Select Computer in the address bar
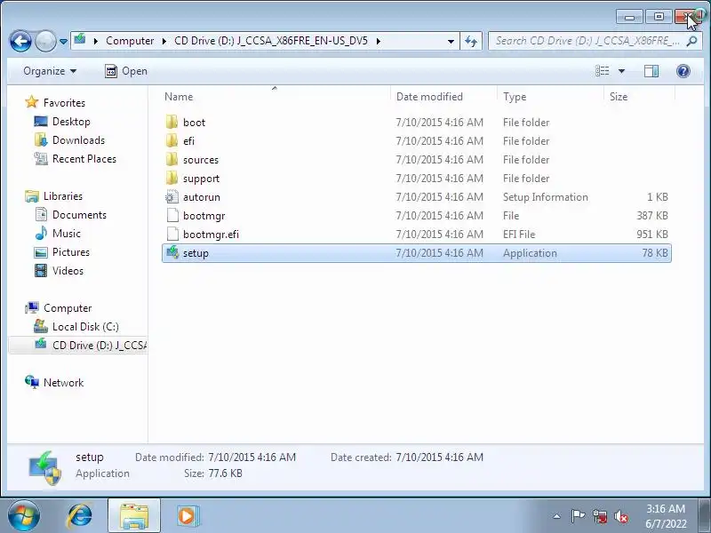This screenshot has width=711, height=533. pos(130,41)
